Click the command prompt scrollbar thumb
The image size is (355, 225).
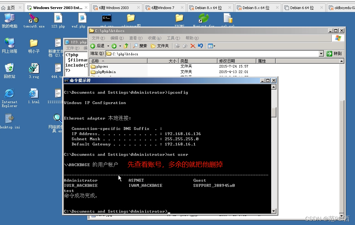pos(274,112)
